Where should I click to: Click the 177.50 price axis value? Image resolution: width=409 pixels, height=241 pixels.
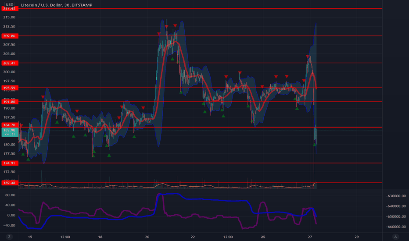tap(9, 154)
